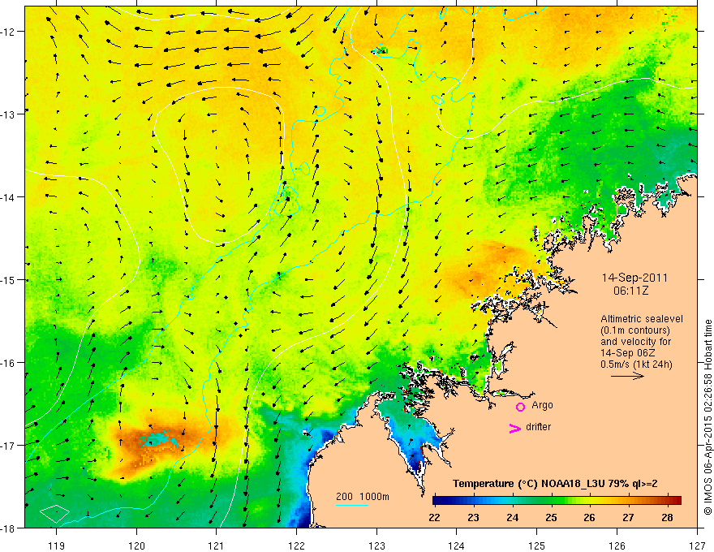Click the '14-Sep 06Z' caption line
This screenshot has height=552, width=714.
628,353
